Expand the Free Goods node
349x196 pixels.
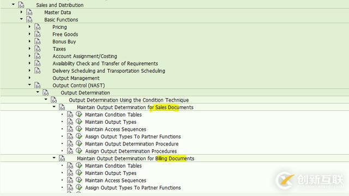pos(29,34)
